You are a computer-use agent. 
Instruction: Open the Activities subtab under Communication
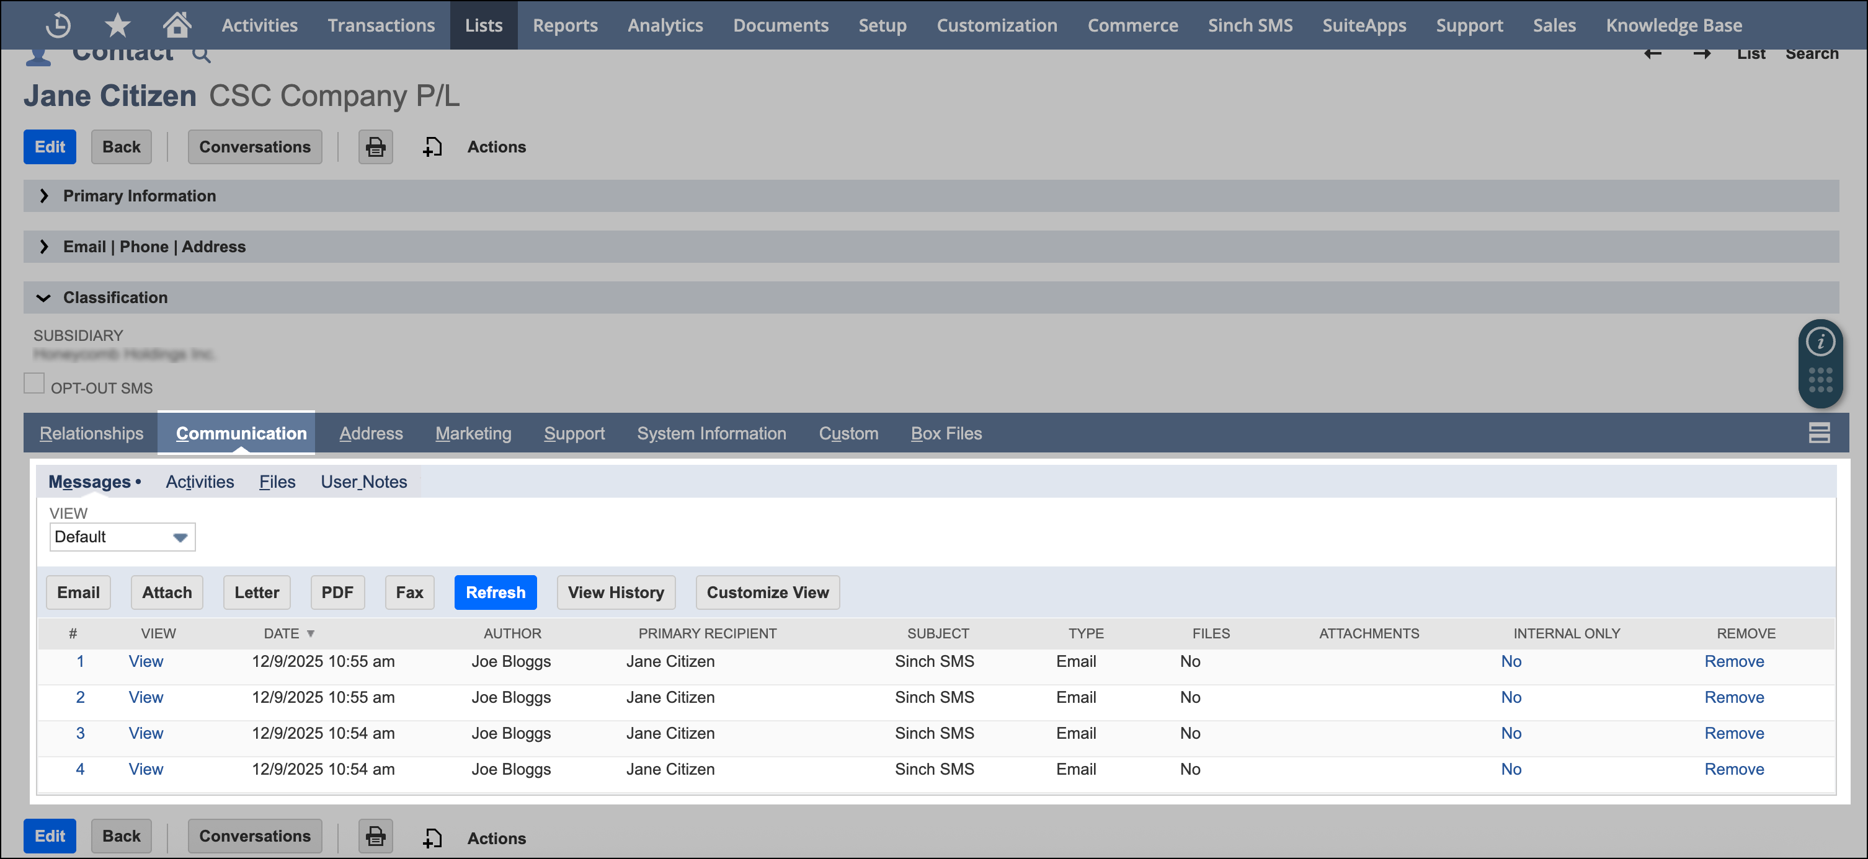coord(200,482)
